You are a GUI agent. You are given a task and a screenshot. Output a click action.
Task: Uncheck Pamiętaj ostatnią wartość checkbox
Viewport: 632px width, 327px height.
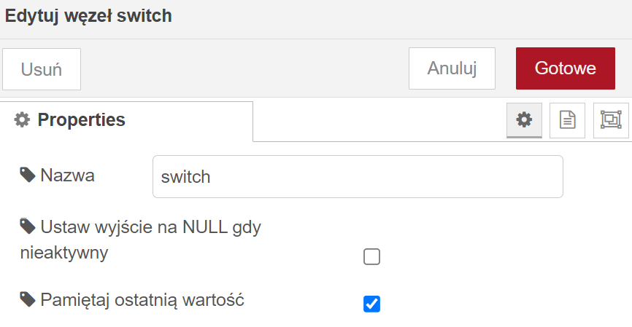point(371,304)
